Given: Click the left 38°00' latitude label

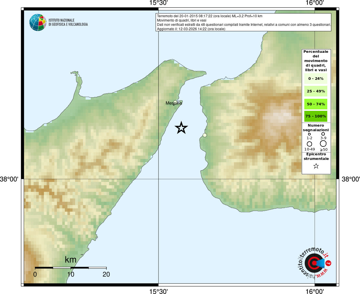Looking at the screenshot, I should point(9,179).
